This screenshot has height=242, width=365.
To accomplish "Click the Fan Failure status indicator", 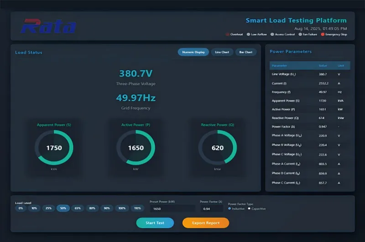I will pos(308,34).
